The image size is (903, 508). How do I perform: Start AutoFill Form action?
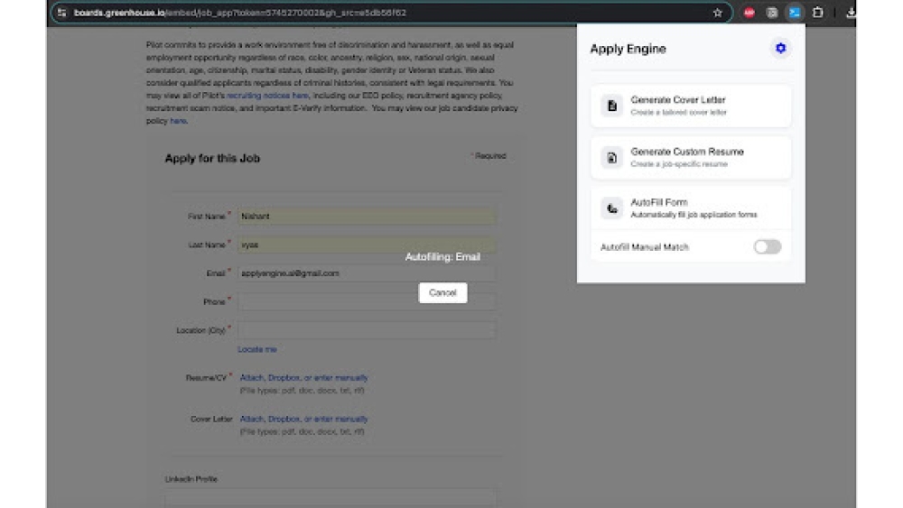[691, 208]
